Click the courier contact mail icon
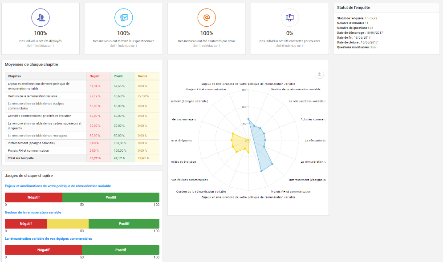This screenshot has width=443, height=262. click(x=289, y=18)
